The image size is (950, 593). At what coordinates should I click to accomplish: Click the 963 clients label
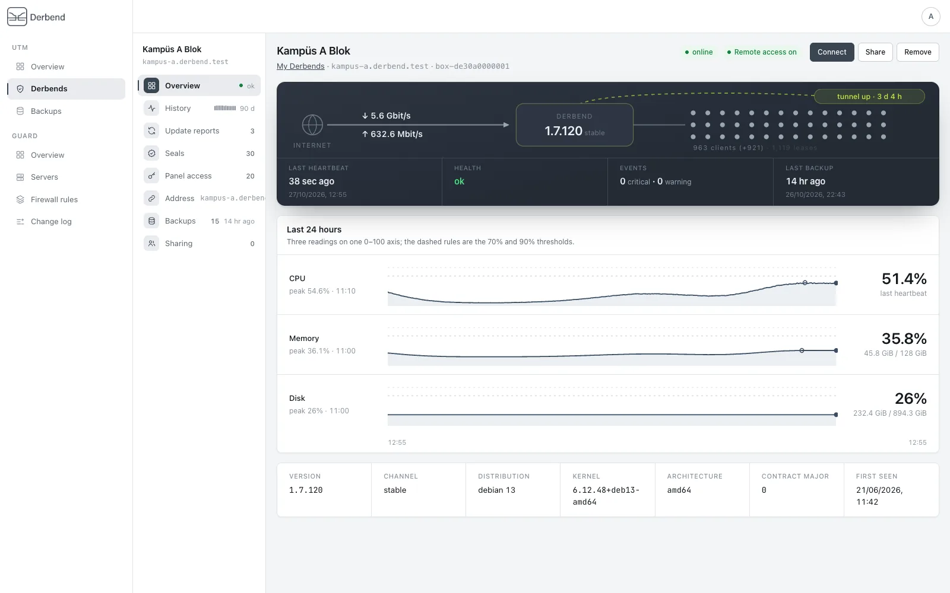pos(728,148)
